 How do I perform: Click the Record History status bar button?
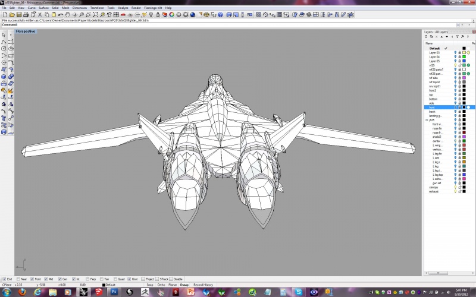(x=203, y=285)
